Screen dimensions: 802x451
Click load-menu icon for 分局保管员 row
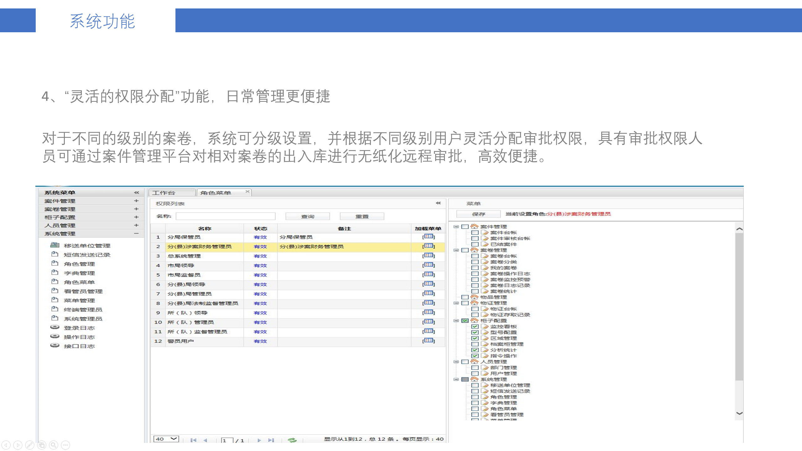pyautogui.click(x=428, y=237)
